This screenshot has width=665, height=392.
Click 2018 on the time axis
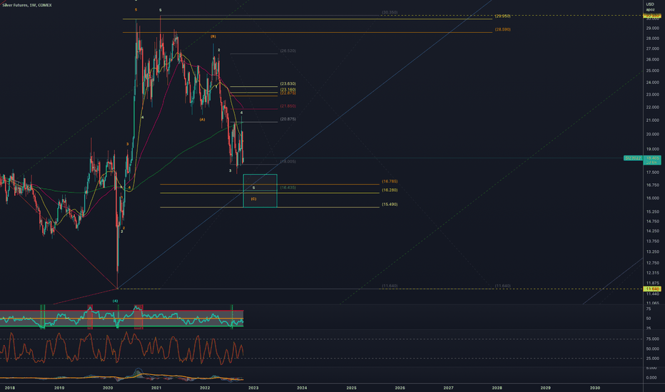(10, 388)
